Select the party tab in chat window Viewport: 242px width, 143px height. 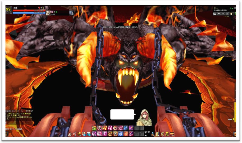[x=21, y=111]
